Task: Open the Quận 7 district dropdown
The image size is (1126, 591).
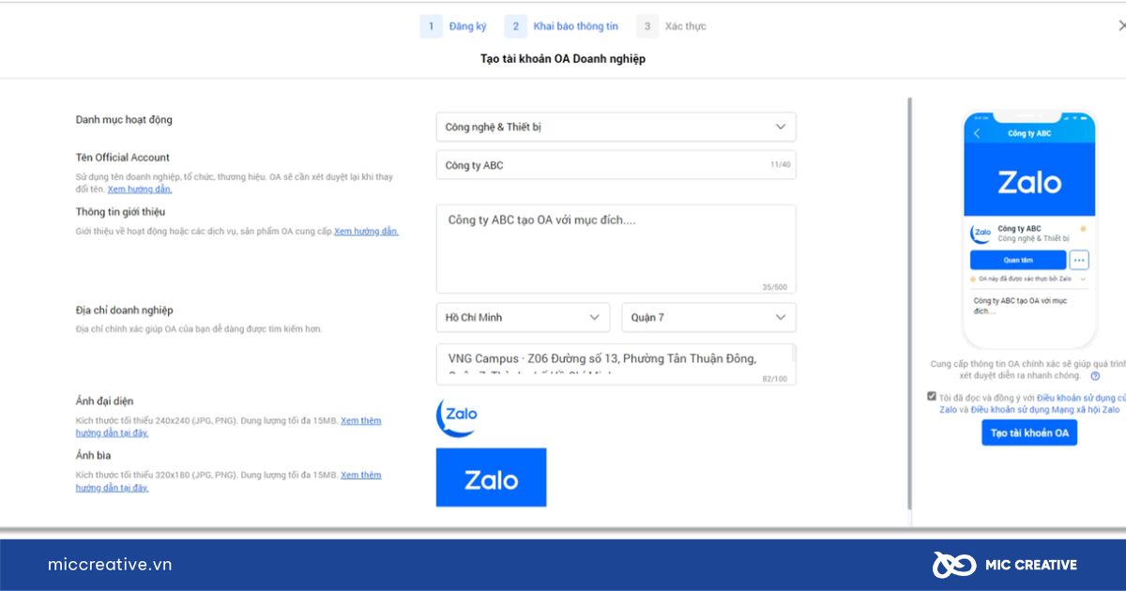Action: (708, 317)
